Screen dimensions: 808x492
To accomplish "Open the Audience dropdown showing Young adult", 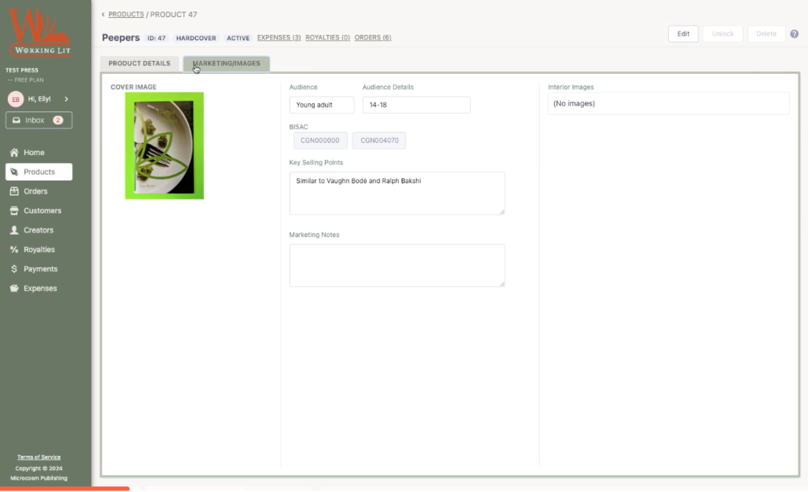I will 321,105.
